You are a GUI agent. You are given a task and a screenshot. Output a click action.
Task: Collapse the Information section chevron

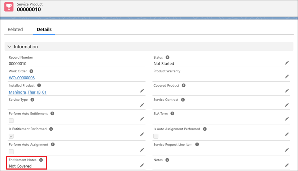pos(9,46)
